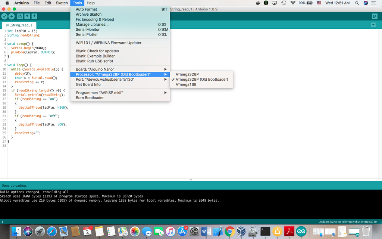Open Calendar in the Dock
This screenshot has height=239, width=382.
point(87,231)
